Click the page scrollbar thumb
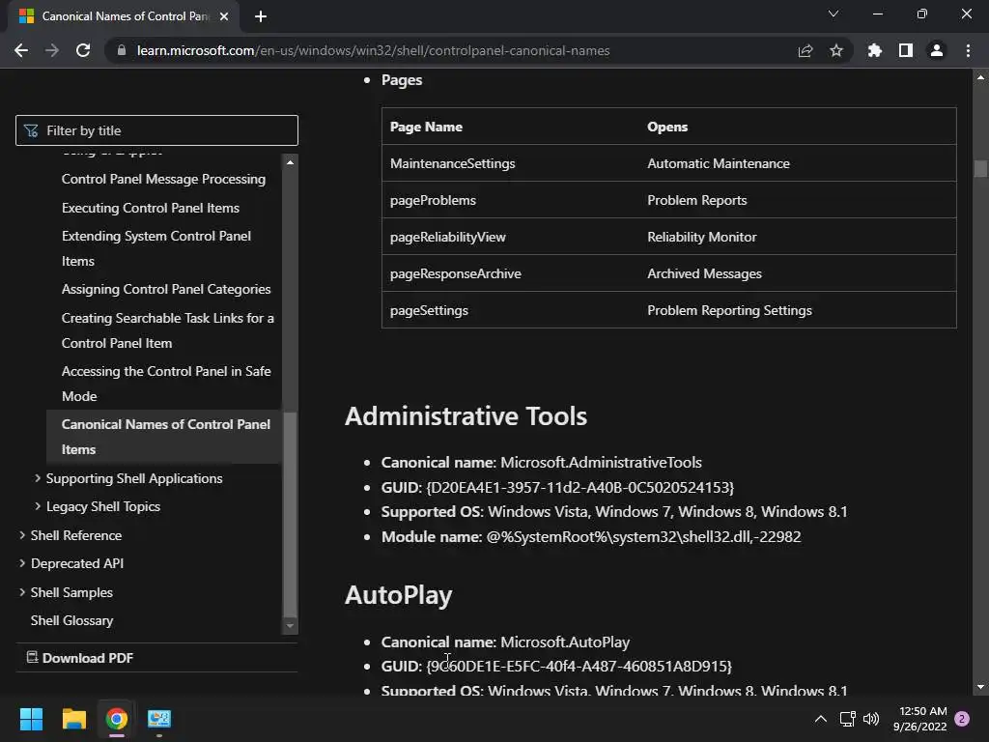 980,168
